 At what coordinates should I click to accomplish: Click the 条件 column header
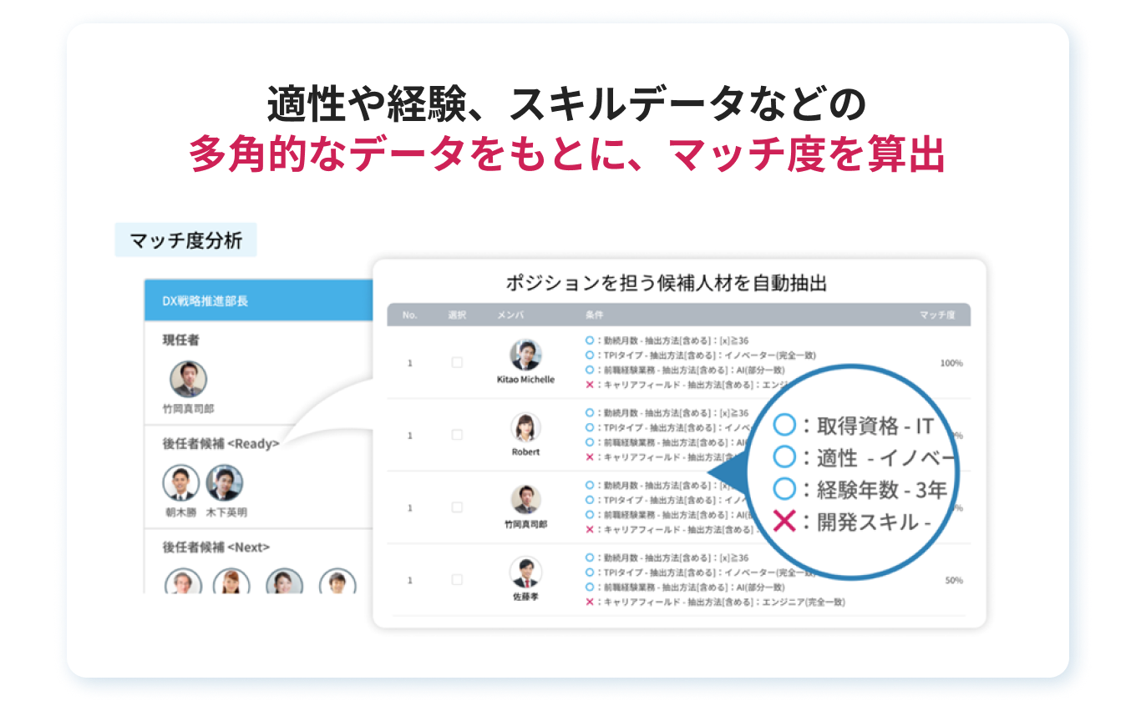pos(594,315)
